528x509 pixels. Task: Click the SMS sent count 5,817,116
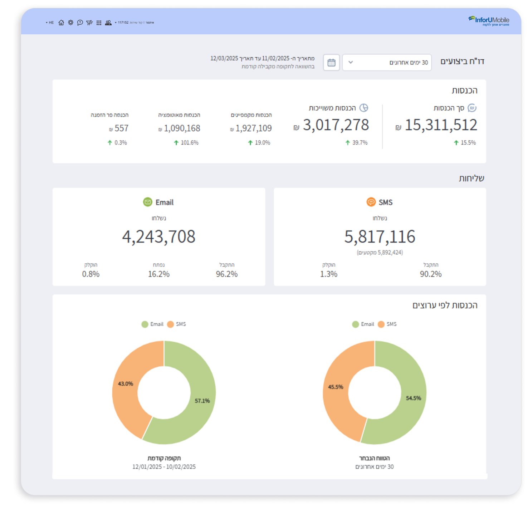tap(380, 237)
